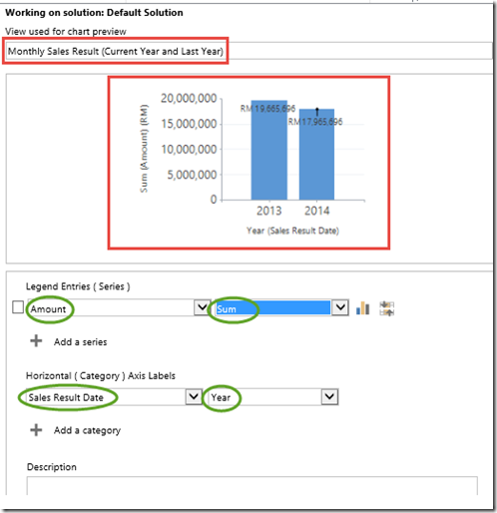Open the chart type bar icon
Screen dimensions: 497x513
(x=362, y=308)
